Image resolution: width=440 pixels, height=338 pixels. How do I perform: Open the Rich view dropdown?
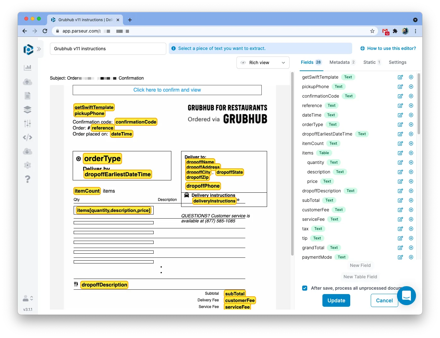tap(263, 62)
